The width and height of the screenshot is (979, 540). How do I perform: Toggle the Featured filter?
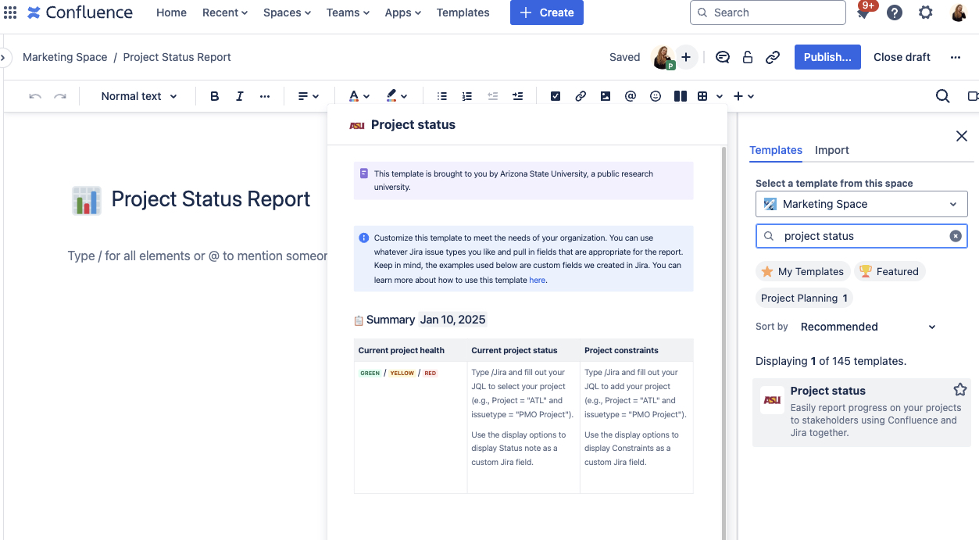tap(889, 271)
